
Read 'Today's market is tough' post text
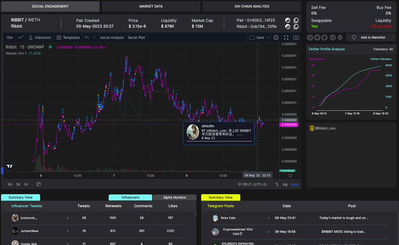pyautogui.click(x=343, y=218)
